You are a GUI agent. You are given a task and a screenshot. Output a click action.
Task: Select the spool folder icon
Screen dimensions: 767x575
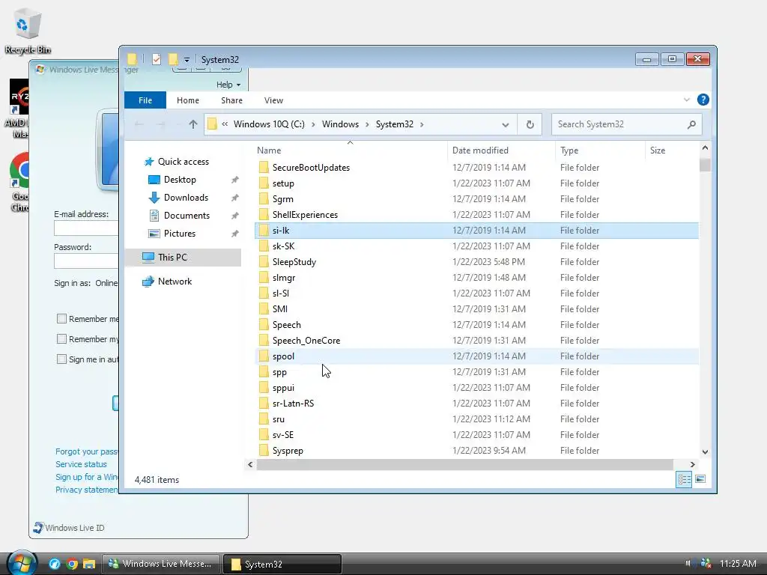(264, 356)
